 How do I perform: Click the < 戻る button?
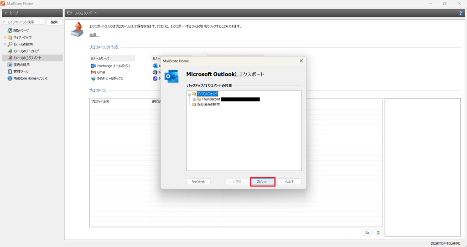[237, 181]
